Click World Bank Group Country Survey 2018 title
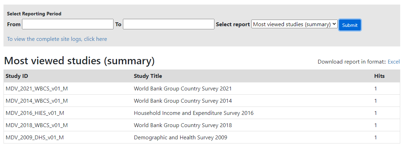Viewport: 403px width, 147px height. point(183,125)
